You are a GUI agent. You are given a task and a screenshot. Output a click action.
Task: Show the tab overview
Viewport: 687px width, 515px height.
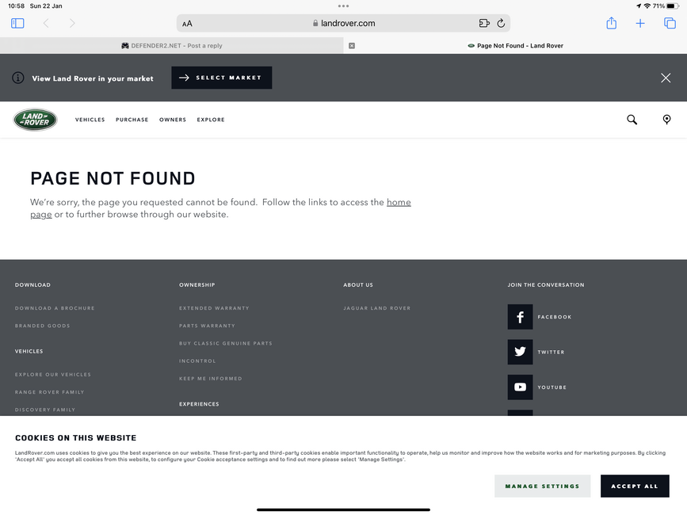[x=670, y=23]
